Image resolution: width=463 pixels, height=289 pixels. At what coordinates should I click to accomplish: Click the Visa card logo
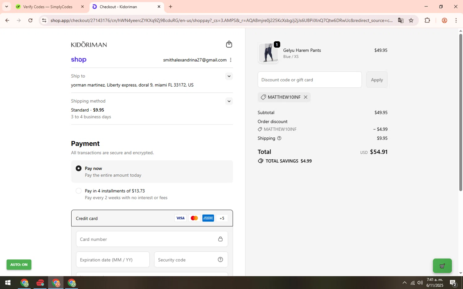pyautogui.click(x=180, y=218)
